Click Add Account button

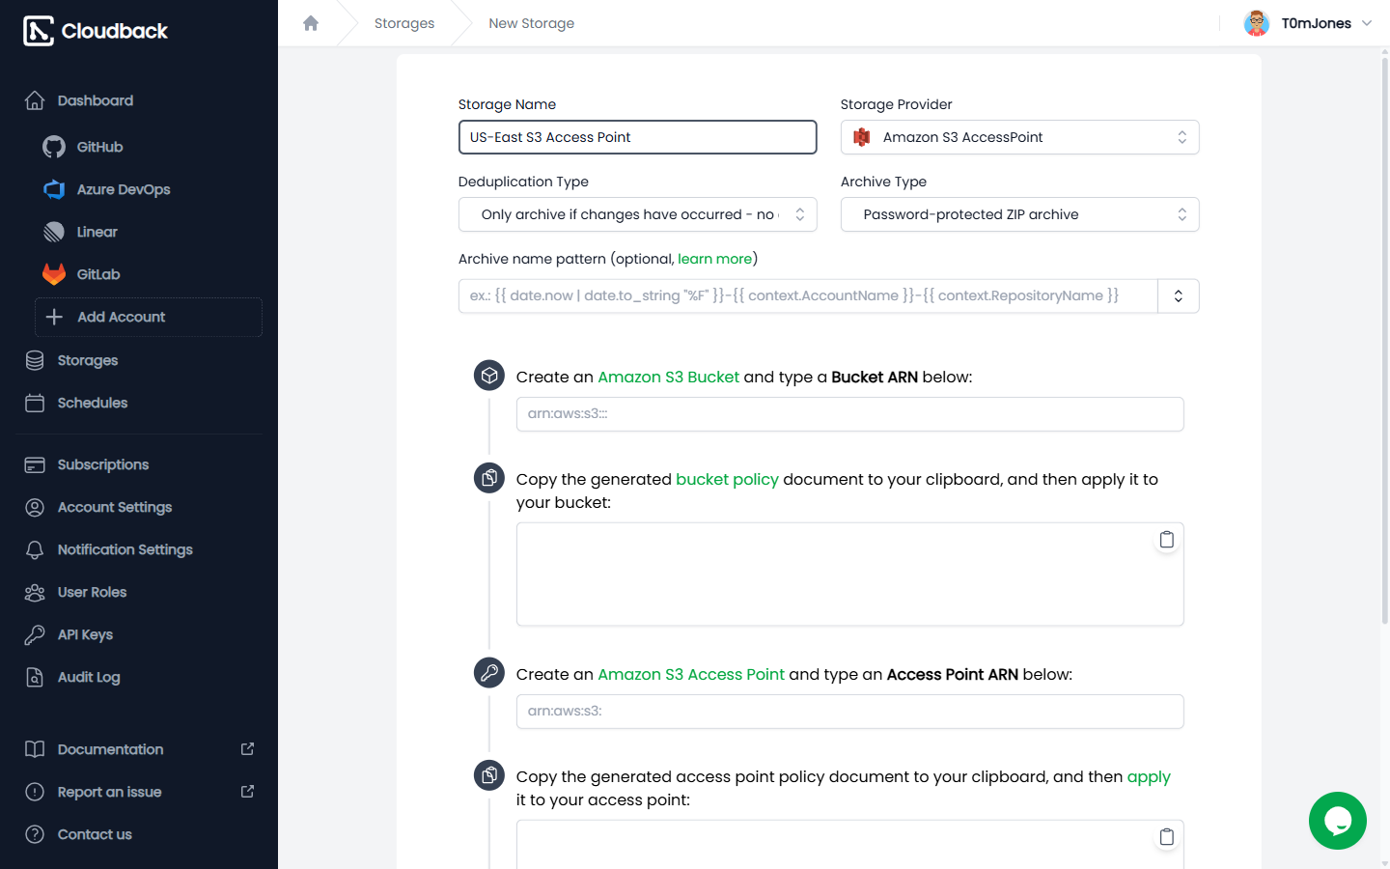(x=149, y=317)
